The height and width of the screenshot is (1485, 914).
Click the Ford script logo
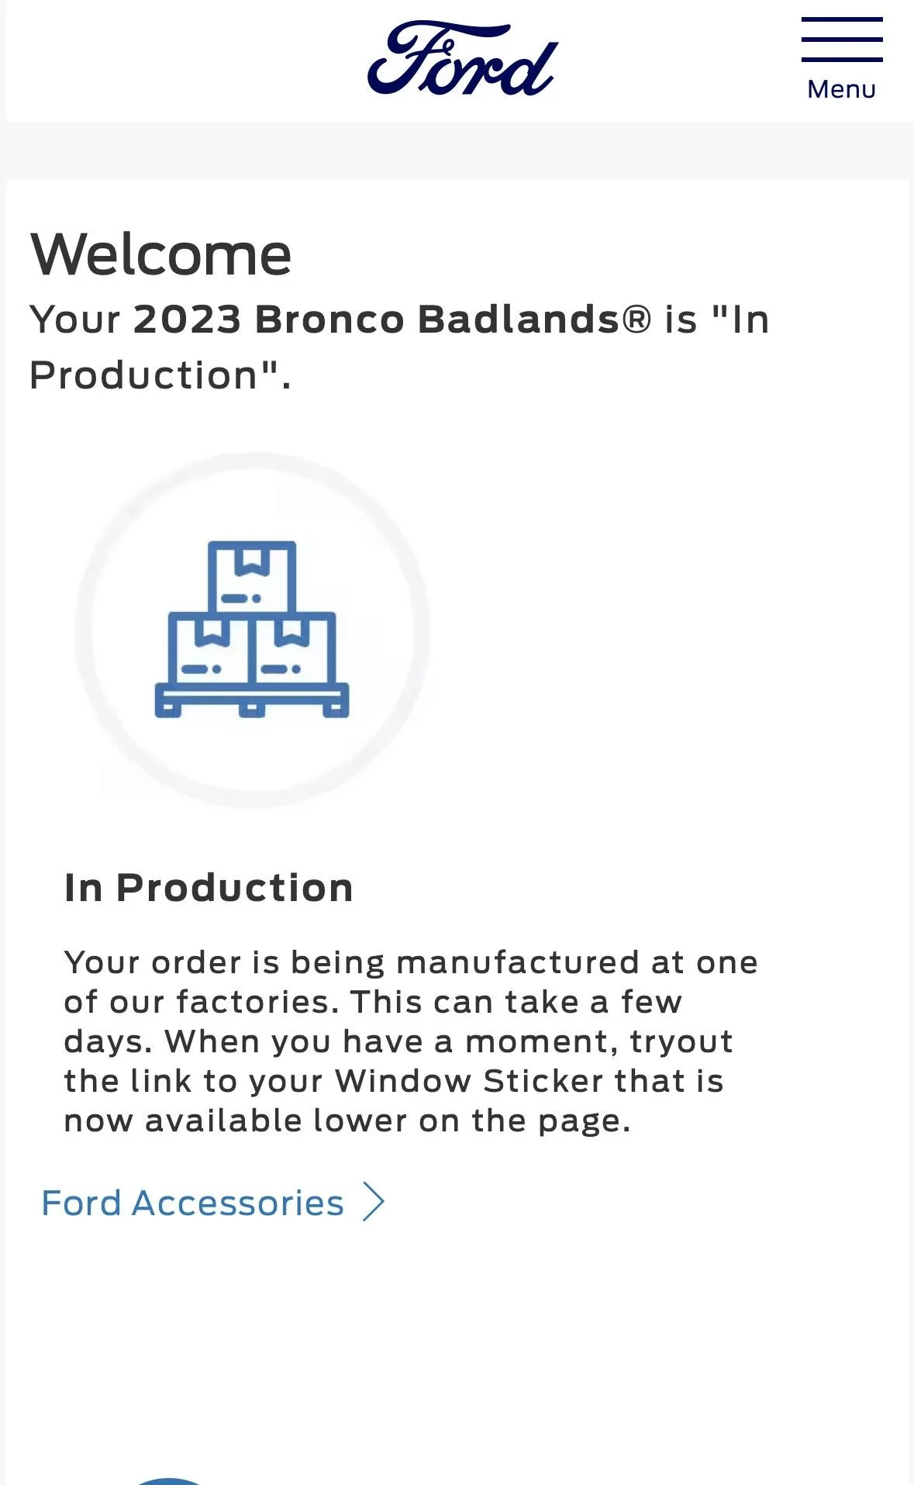click(x=463, y=59)
